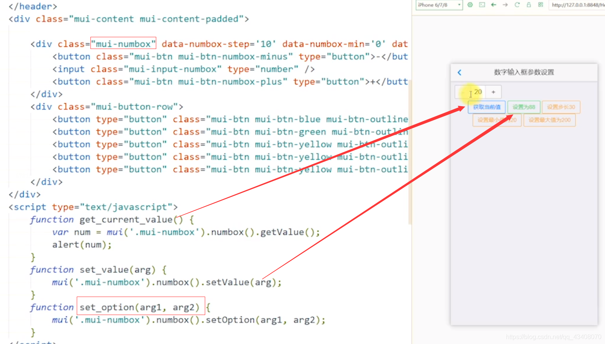
Task: Refresh the preview page
Action: pos(517,5)
